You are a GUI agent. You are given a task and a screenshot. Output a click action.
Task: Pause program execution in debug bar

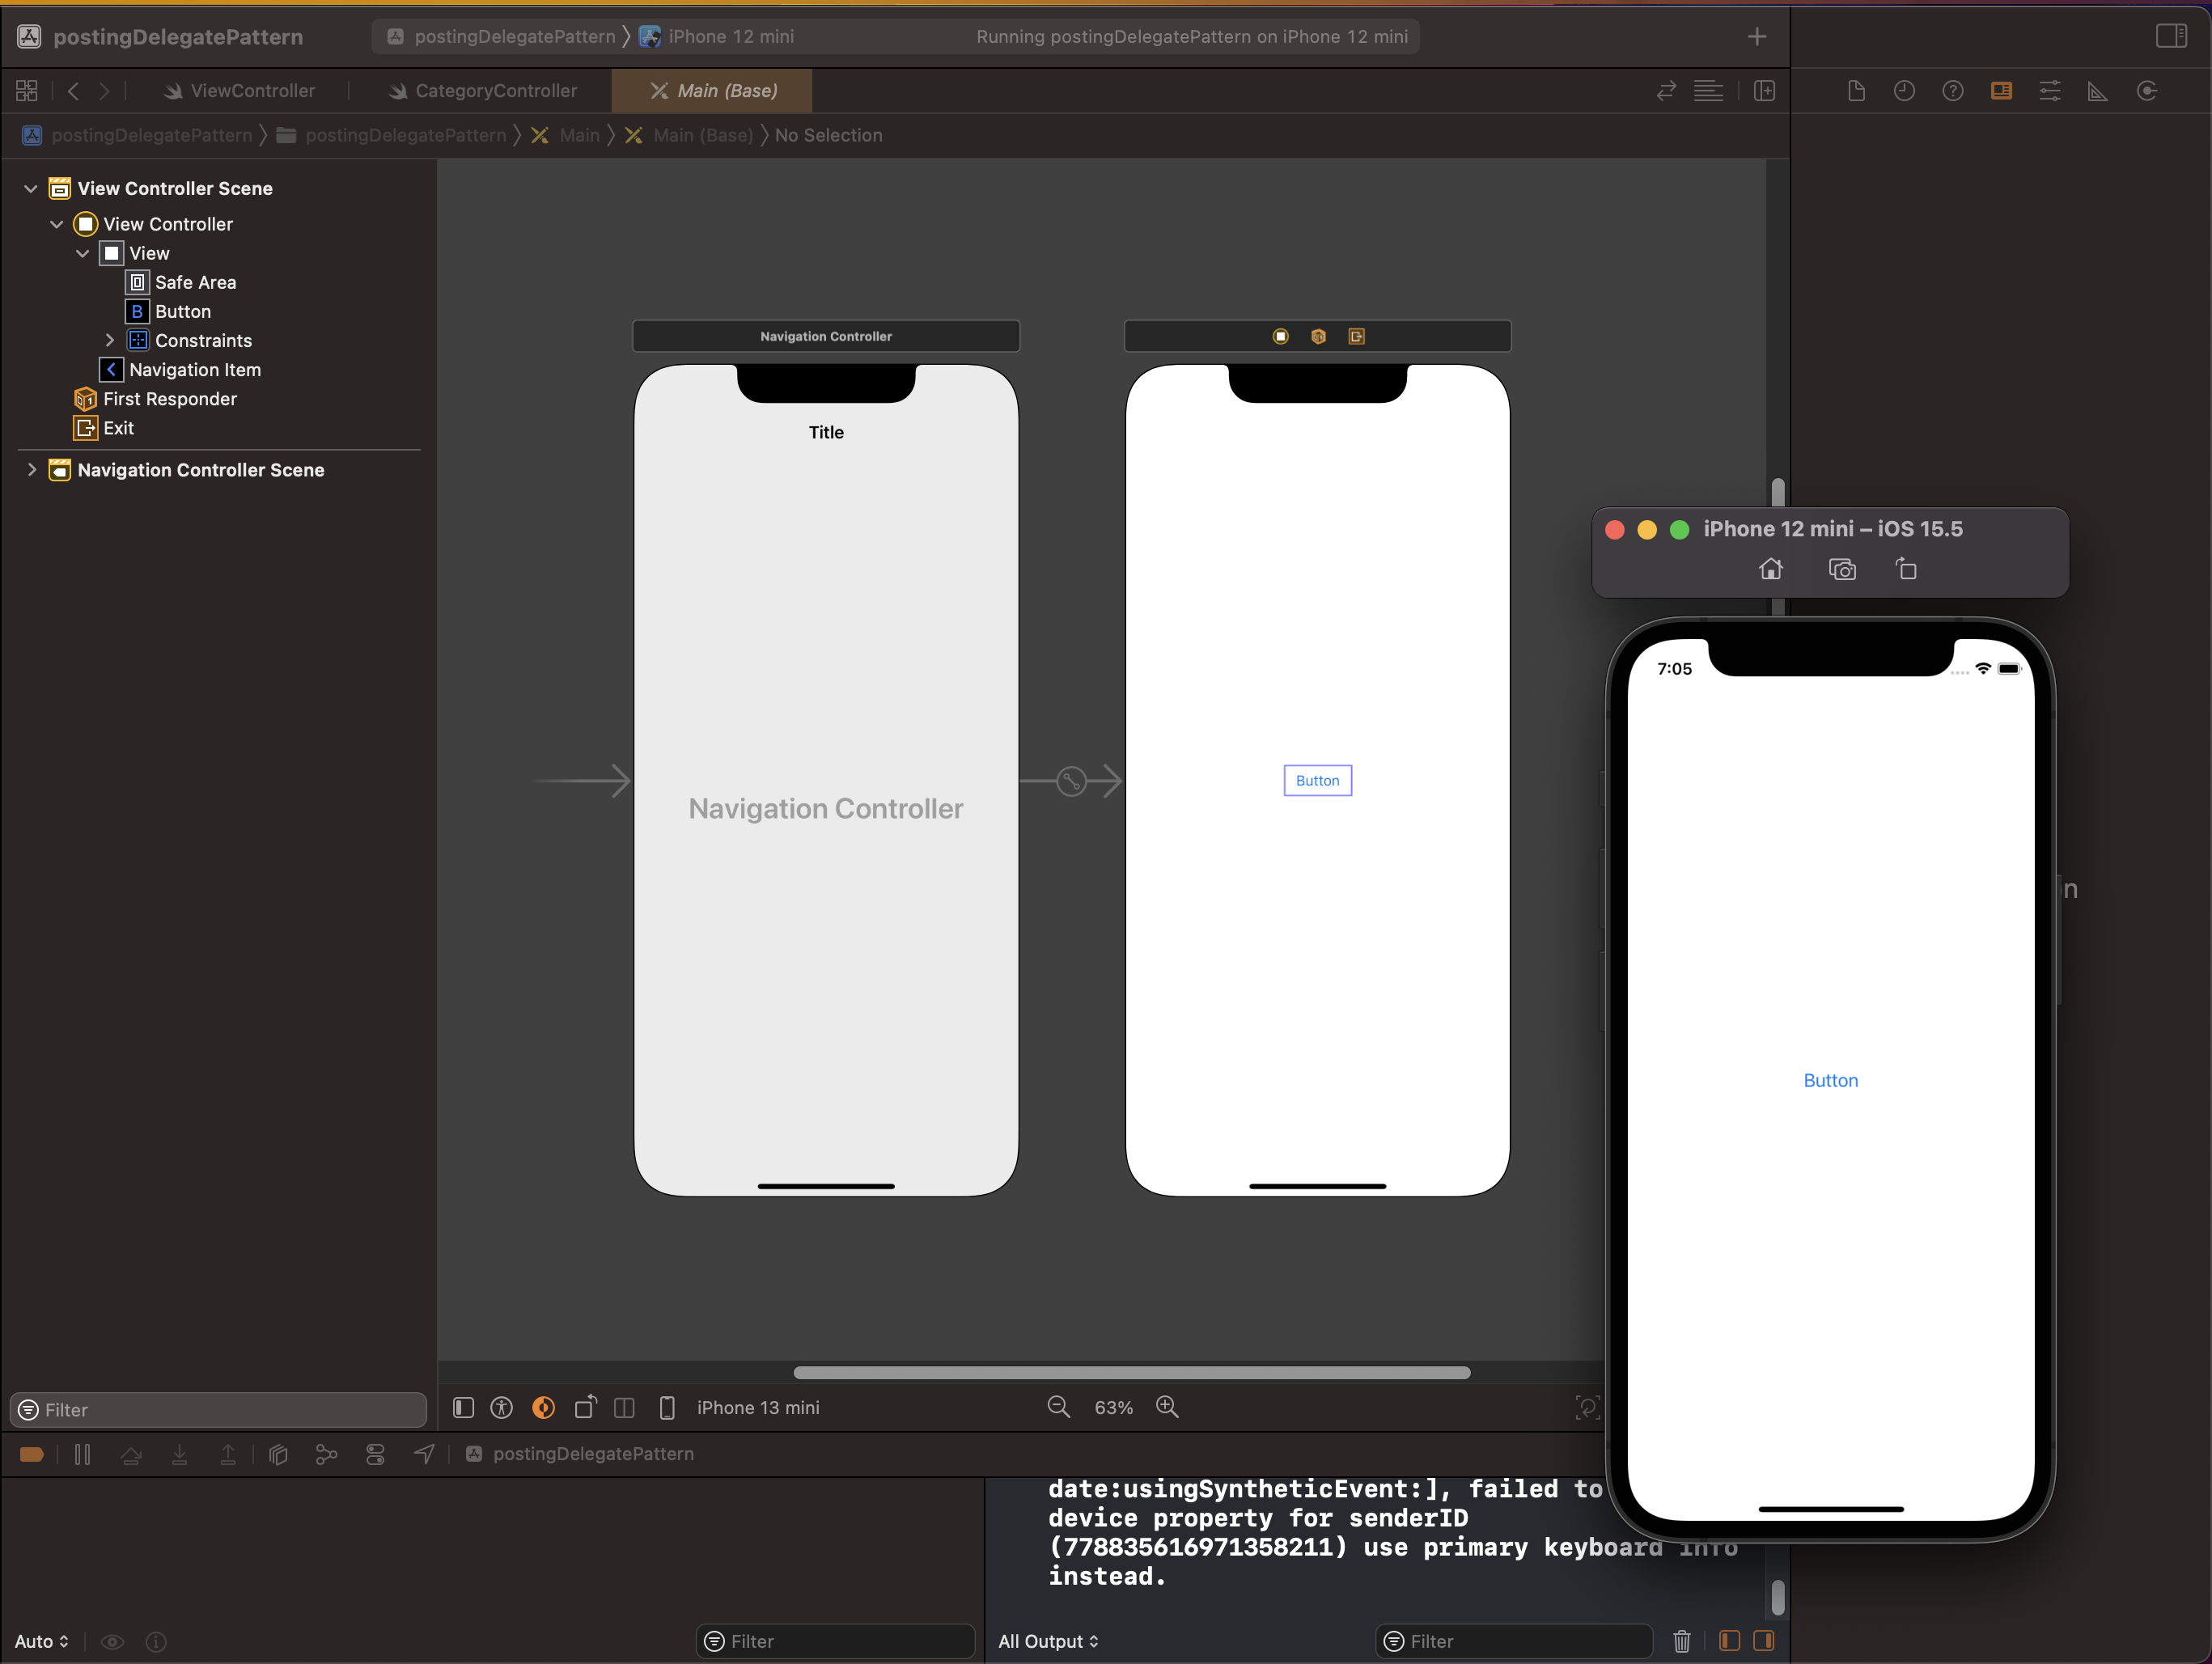[x=82, y=1454]
